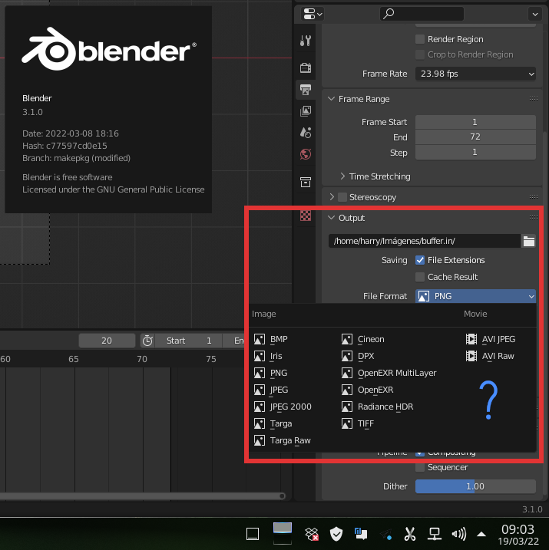
Task: Open the Scene properties tab
Action: click(x=306, y=133)
